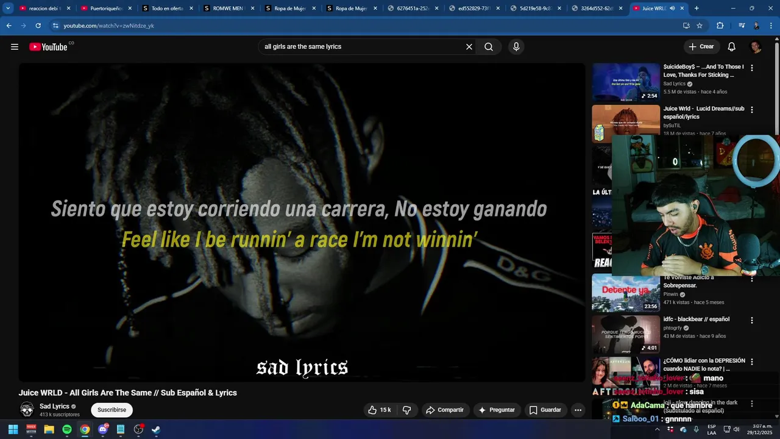
Task: Open a new browser tab
Action: (697, 9)
